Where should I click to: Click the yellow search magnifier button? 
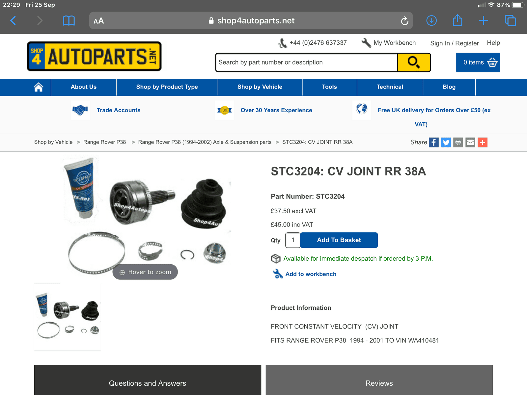pyautogui.click(x=414, y=62)
